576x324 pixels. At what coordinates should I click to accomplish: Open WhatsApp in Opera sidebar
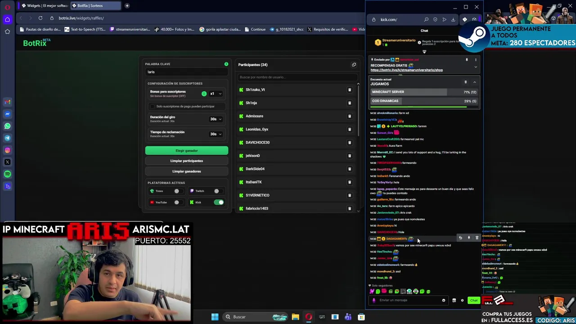pos(7,126)
